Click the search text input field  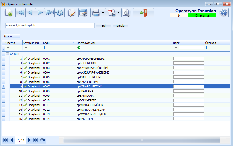pos(50,25)
